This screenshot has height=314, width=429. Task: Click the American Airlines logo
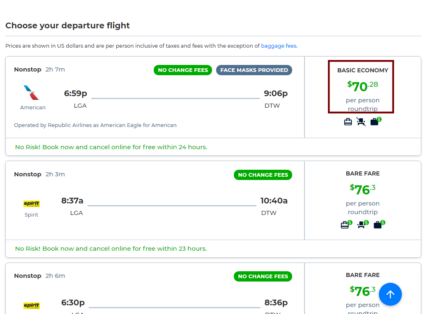(32, 92)
